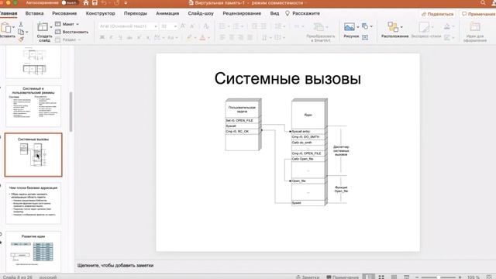
Task: Open the Рисование ribbon tab
Action: (x=64, y=14)
